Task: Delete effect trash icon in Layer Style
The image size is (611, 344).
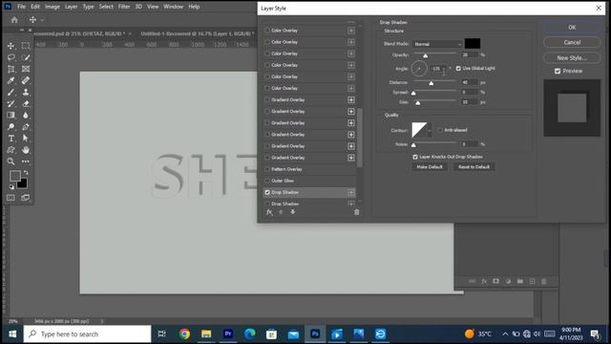Action: [356, 212]
